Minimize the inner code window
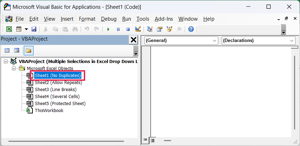This screenshot has width=300, height=146. (278, 19)
